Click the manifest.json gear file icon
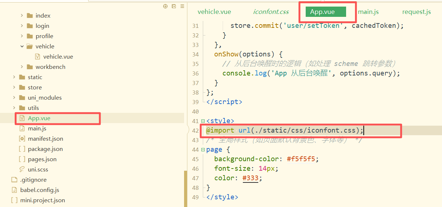The height and width of the screenshot is (207, 442). pos(22,138)
